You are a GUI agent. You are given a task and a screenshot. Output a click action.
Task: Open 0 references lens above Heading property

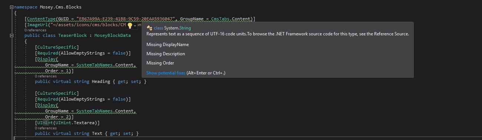tap(46, 76)
